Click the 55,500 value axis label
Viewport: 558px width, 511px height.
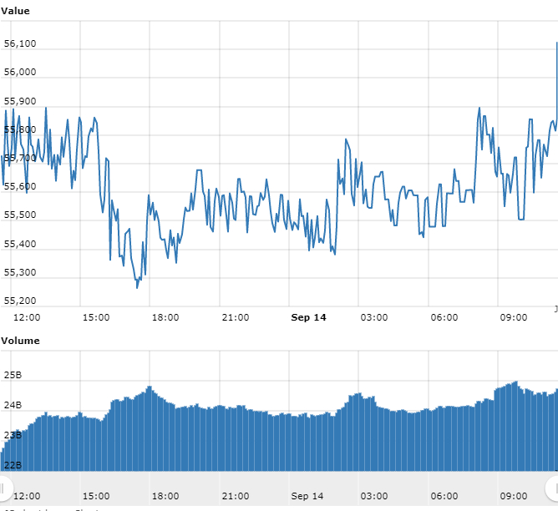[x=20, y=215]
